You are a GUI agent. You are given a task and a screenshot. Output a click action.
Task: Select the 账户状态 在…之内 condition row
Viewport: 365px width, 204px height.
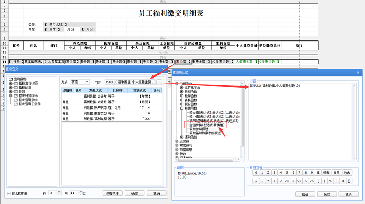112,108
